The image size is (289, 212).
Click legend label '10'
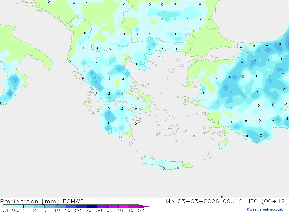[57, 210]
